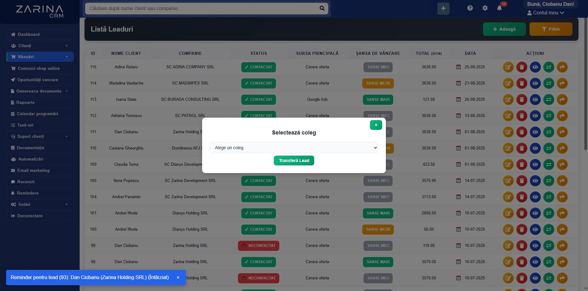The width and height of the screenshot is (588, 291).
Task: Go to Dashboard in the sidebar
Action: tap(40, 34)
